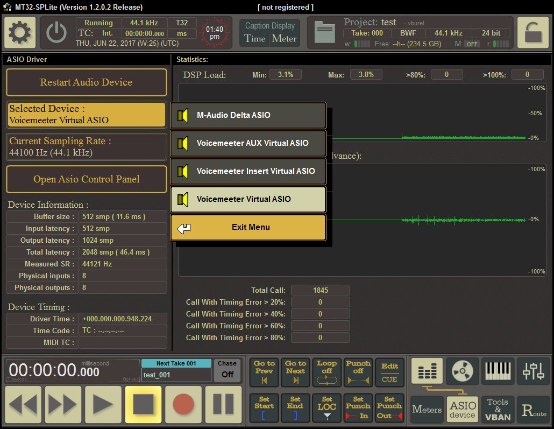Click the 24 bit resolution cell
This screenshot has height=429, width=554.
491,33
